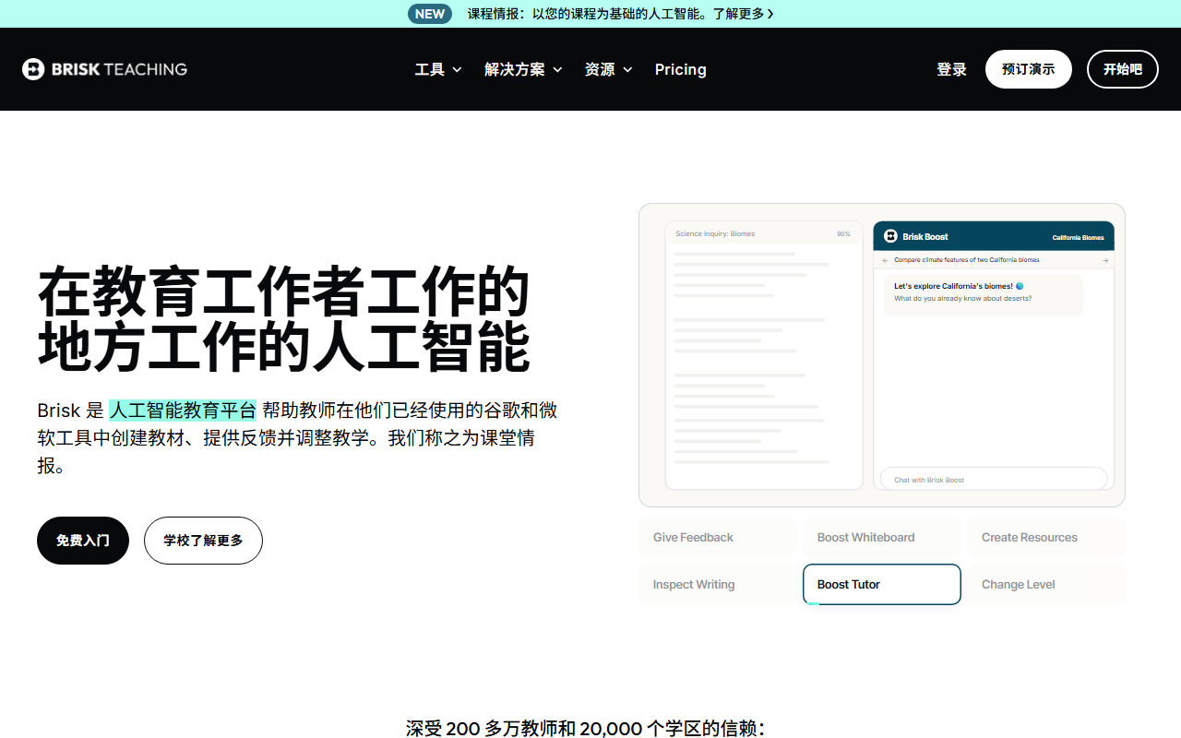Click the 深受 200 多万教师 trust statement
This screenshot has width=1181, height=738.
click(586, 729)
